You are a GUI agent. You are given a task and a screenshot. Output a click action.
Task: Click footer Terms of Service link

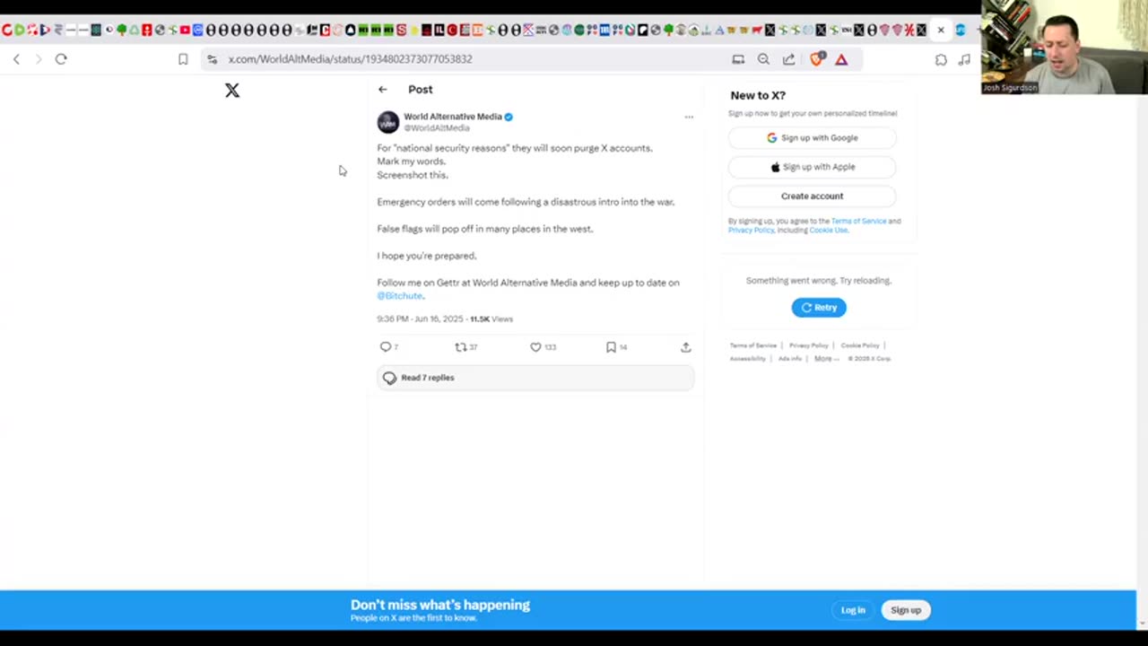pos(753,345)
